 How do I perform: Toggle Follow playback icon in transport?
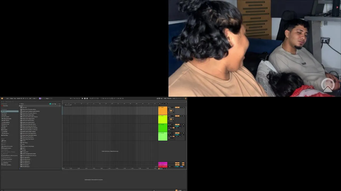(71, 98)
